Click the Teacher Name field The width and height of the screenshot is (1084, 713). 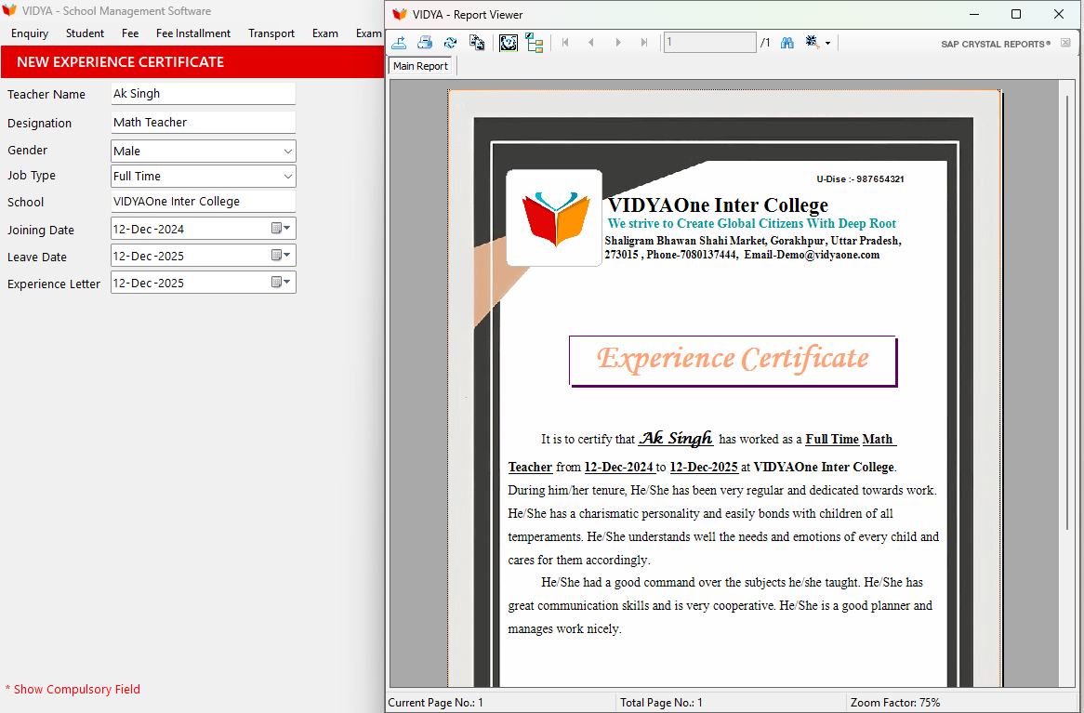(x=204, y=93)
